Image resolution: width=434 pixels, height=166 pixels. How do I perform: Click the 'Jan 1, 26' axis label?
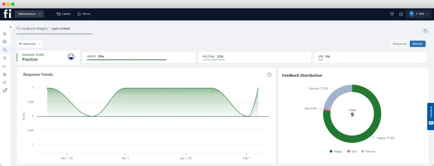186,158
